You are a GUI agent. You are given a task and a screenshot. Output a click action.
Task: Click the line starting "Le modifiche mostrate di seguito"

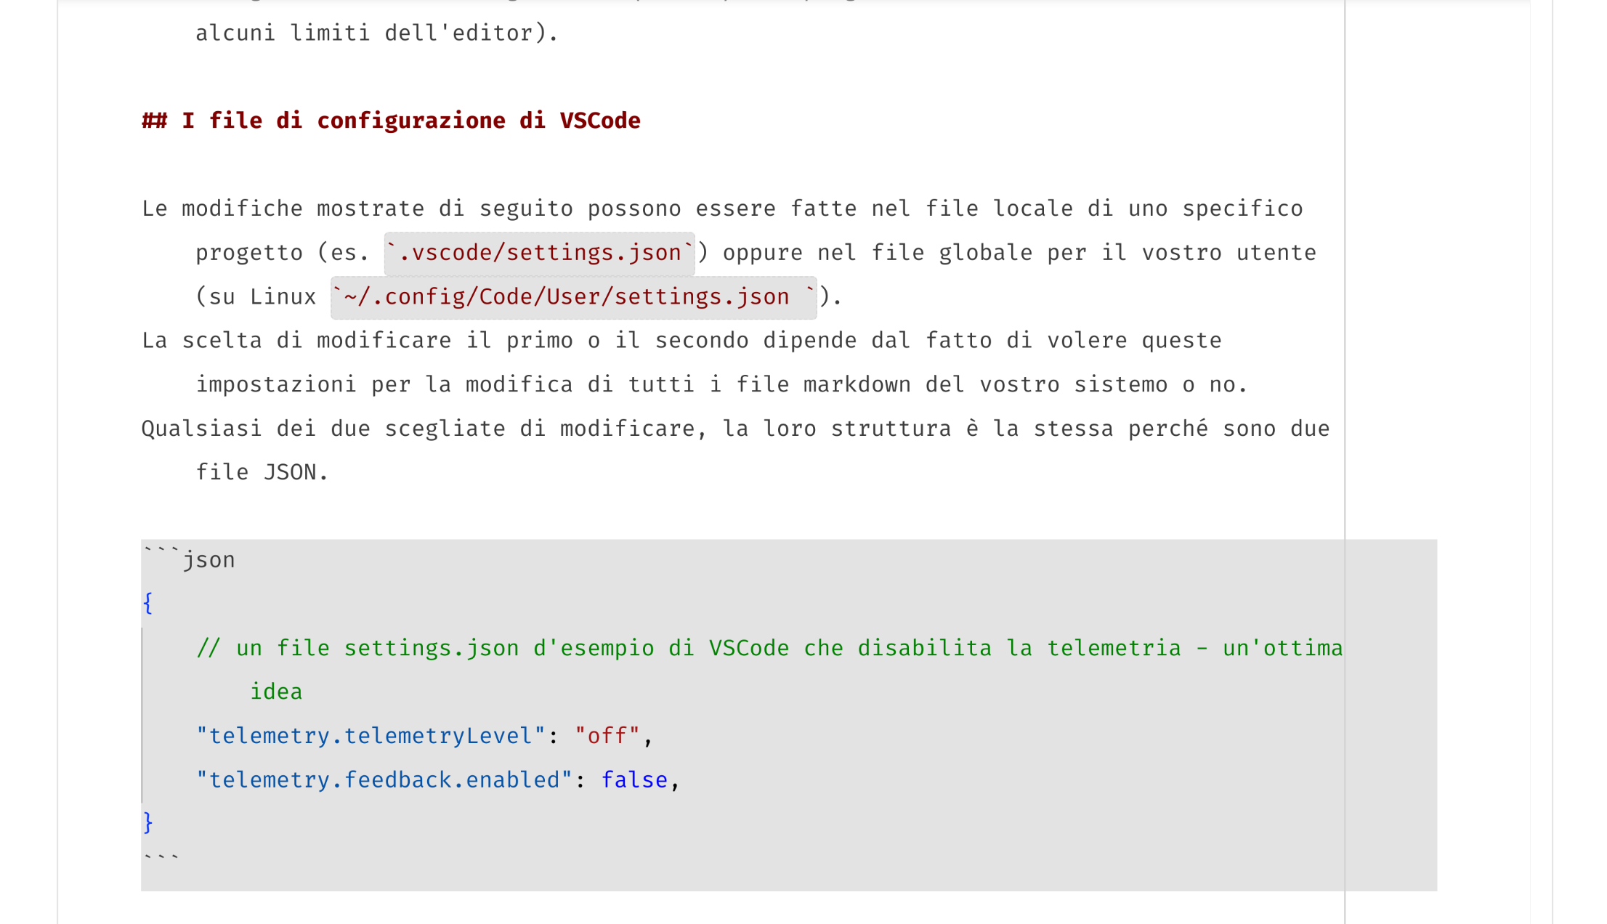click(722, 208)
